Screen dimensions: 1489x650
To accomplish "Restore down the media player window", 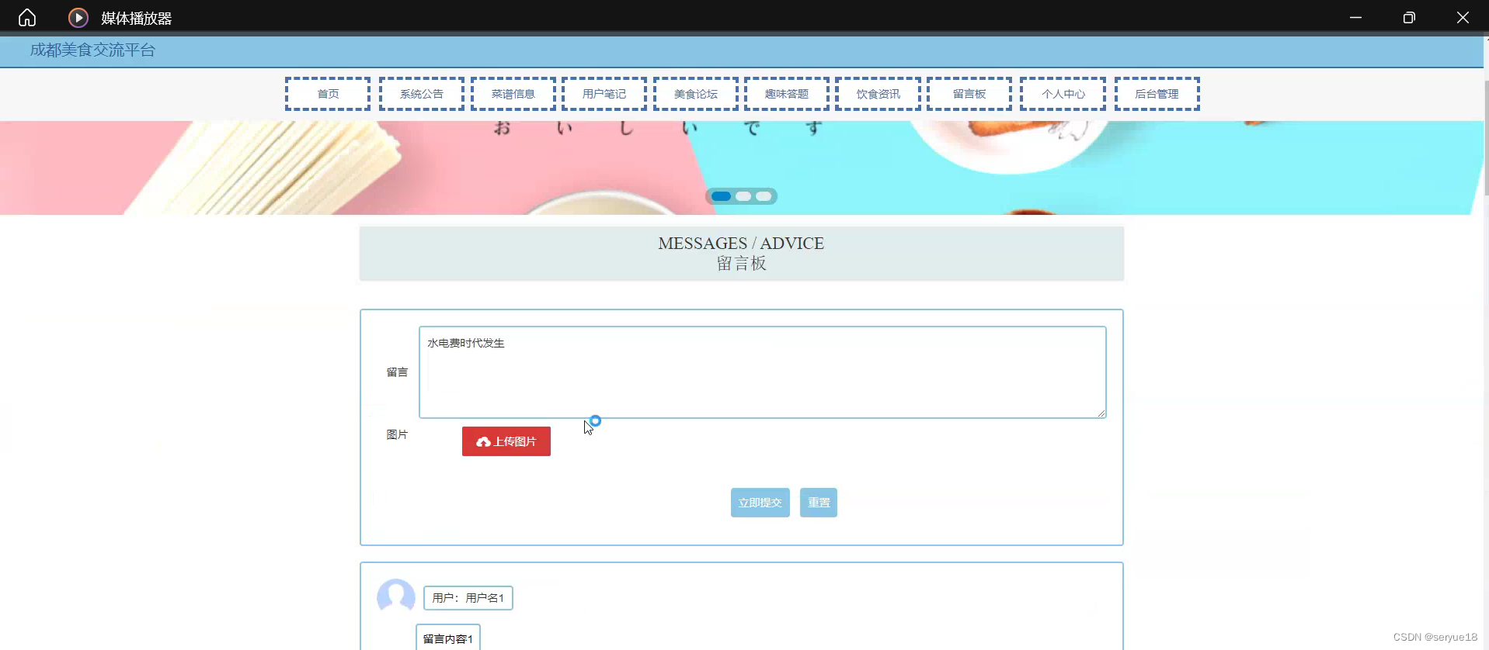I will pos(1409,17).
